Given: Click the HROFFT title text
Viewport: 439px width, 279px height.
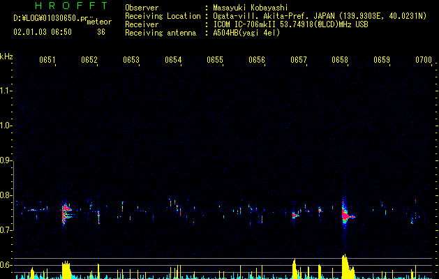Looking at the screenshot, I should tap(72, 6).
